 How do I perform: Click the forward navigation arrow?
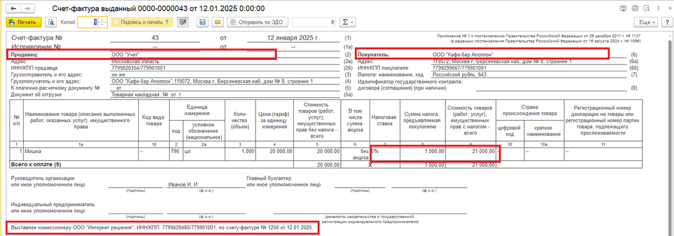[x=26, y=8]
